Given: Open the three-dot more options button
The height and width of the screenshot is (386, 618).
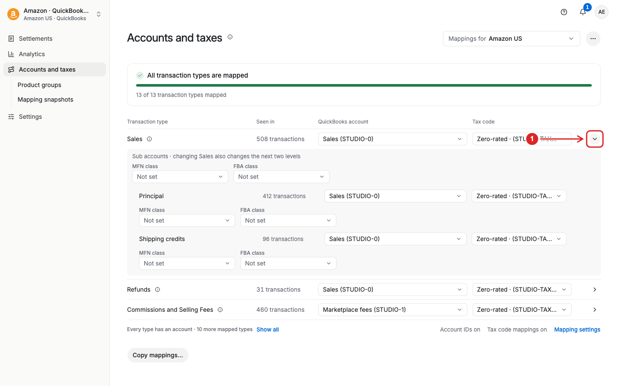Looking at the screenshot, I should tap(593, 39).
